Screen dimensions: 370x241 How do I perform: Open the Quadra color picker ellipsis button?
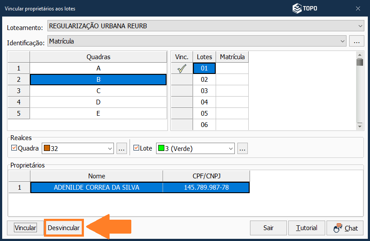pyautogui.click(x=122, y=148)
